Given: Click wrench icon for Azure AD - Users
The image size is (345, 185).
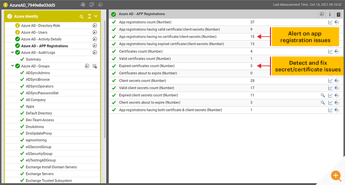Looking at the screenshot, I should 95,32.
